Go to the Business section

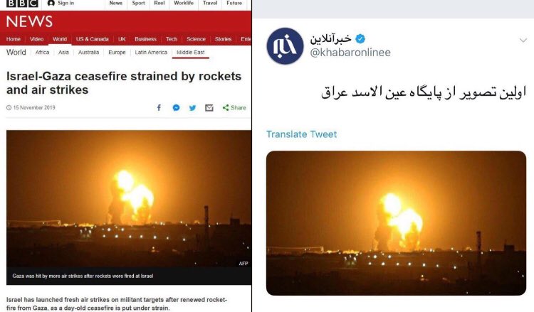click(145, 39)
